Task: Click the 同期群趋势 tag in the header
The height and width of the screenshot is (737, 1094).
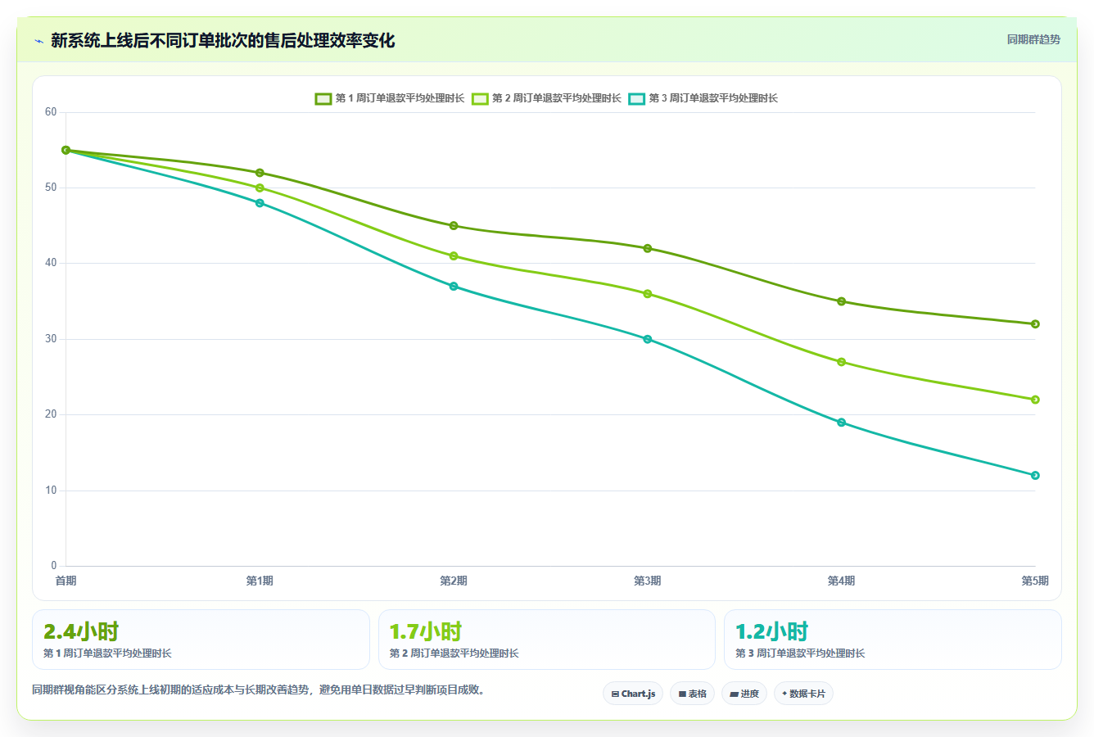Action: coord(1033,39)
